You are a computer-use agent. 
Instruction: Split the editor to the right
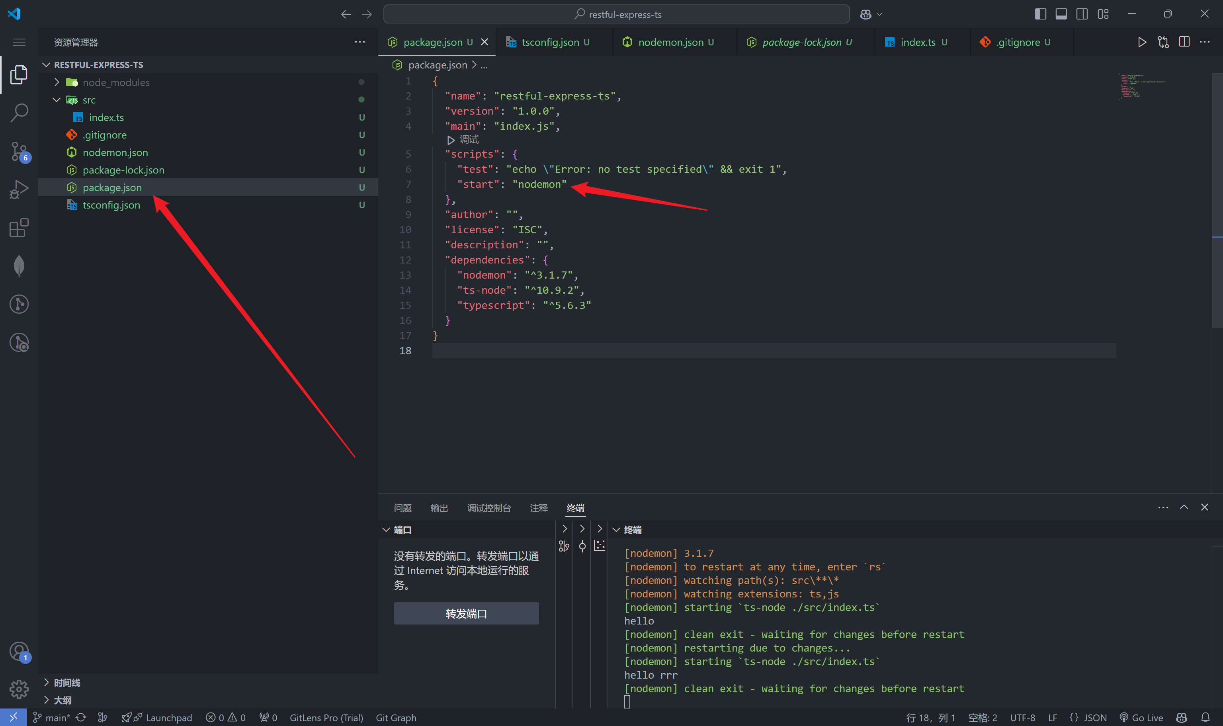coord(1184,42)
